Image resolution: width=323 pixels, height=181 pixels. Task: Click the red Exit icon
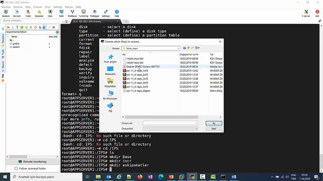coord(317,14)
